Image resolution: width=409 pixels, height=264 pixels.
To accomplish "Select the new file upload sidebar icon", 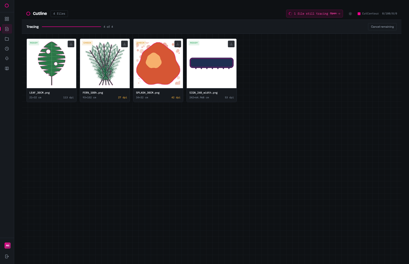I will click(x=7, y=29).
